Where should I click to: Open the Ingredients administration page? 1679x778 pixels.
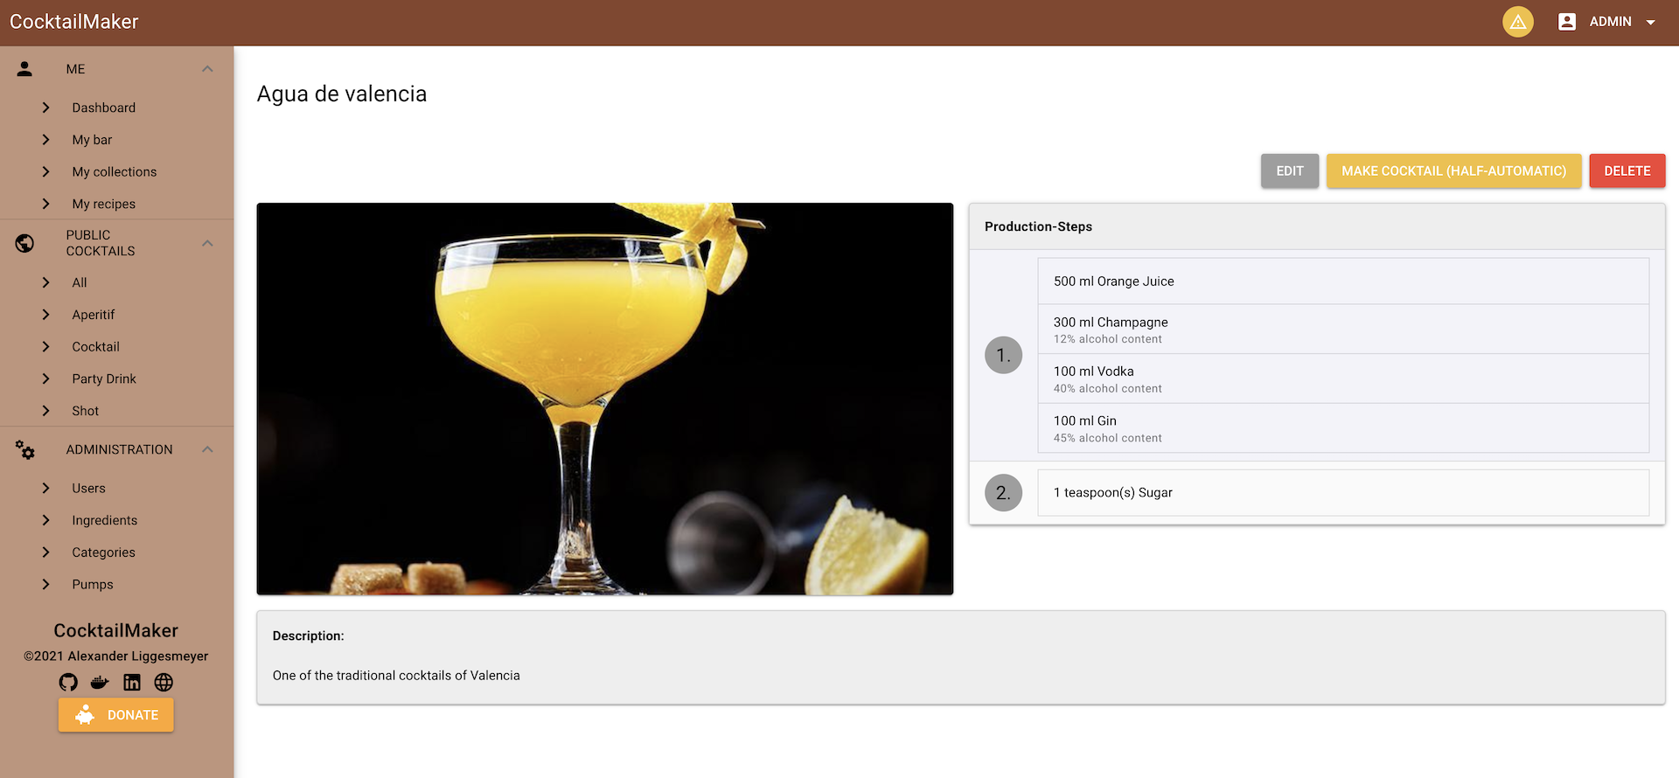point(104,520)
